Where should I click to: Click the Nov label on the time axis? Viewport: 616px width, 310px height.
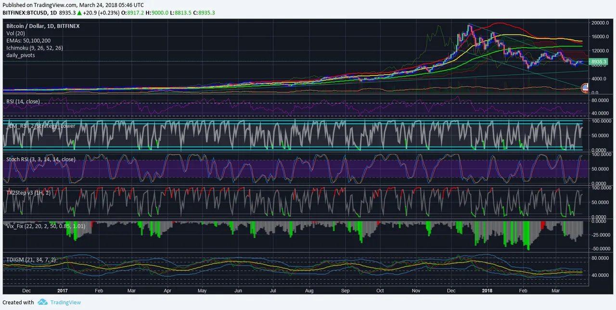pos(417,291)
